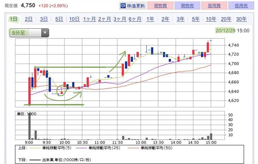Viewport: 258px width, 164px height.
Task: Click the 単純移動平均(25) legend entry
Action: (98, 148)
